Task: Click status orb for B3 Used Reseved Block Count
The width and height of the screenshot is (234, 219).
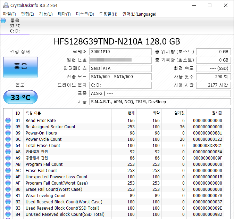Action: pyautogui.click(x=8, y=208)
